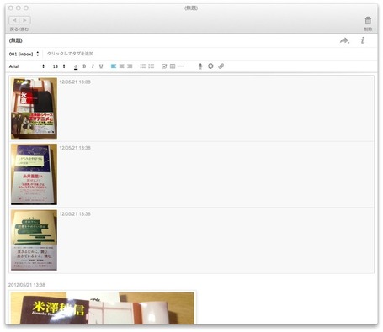Open the font color picker

[76, 66]
